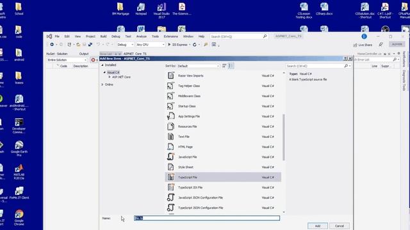
Task: Switch to the NuGet - Solution tab
Action: [57, 54]
